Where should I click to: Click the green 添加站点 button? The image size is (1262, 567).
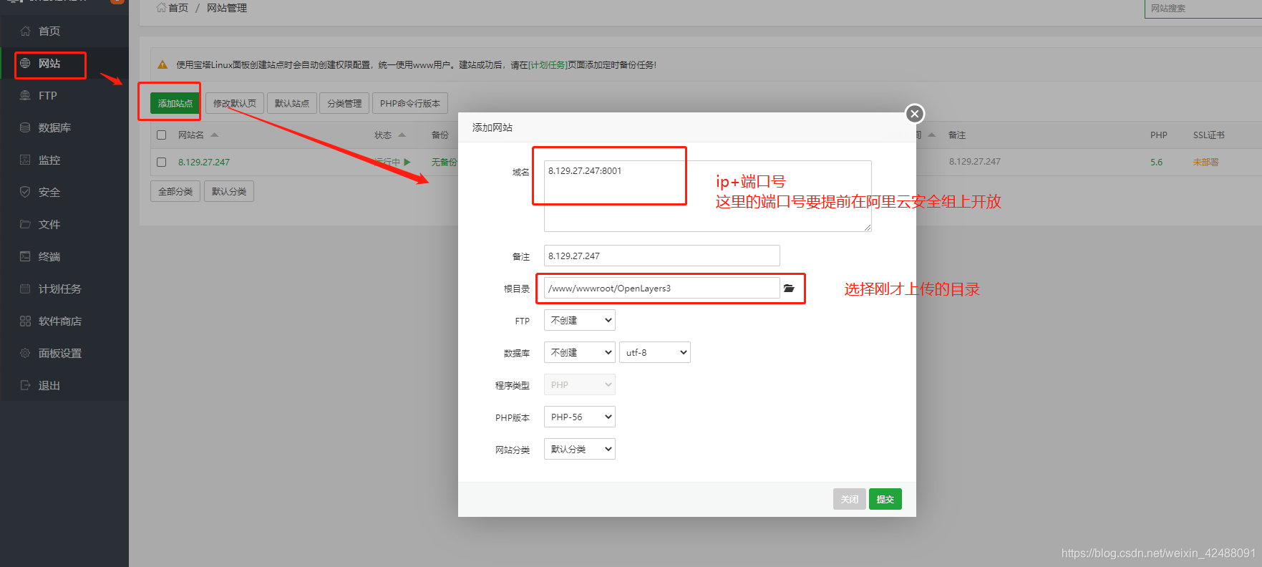click(x=175, y=103)
